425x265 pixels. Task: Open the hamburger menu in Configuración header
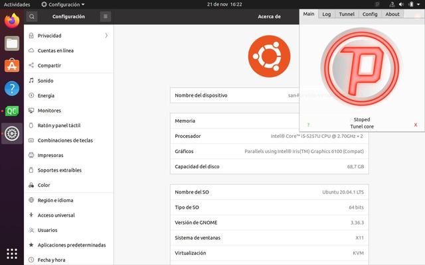pyautogui.click(x=106, y=17)
